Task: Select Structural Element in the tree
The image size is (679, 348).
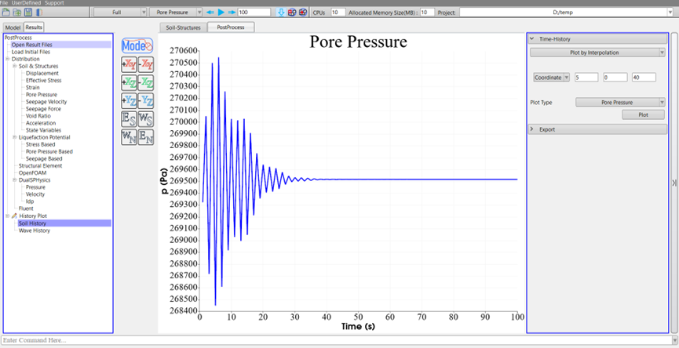Action: tap(40, 165)
